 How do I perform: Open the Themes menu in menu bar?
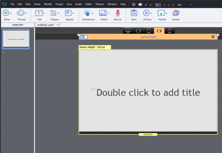point(100,4)
